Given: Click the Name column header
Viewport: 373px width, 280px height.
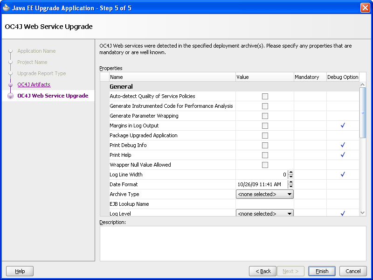Looking at the screenshot, I should [173, 77].
